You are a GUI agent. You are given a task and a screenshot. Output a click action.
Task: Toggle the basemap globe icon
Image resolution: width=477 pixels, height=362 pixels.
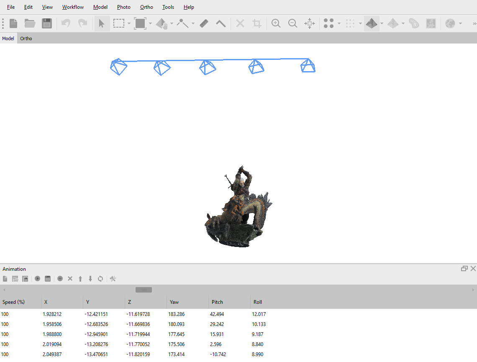pyautogui.click(x=450, y=23)
